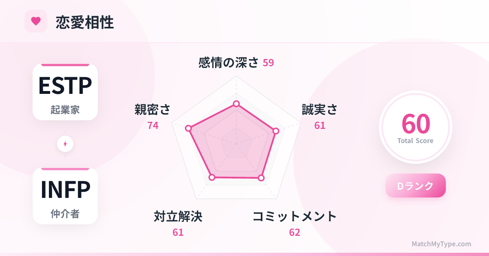Click the lightning bolt icon between types

point(65,144)
